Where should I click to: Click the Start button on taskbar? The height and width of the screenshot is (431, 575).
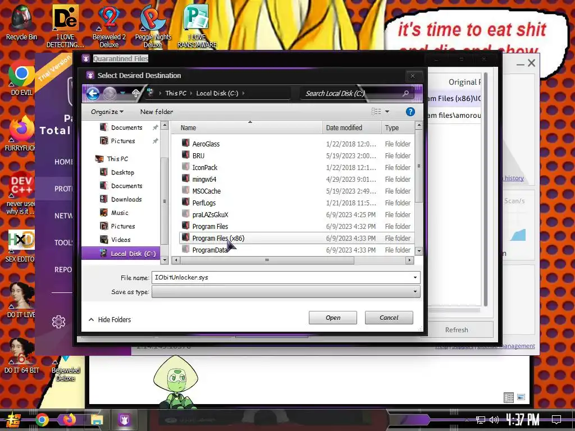(13, 420)
